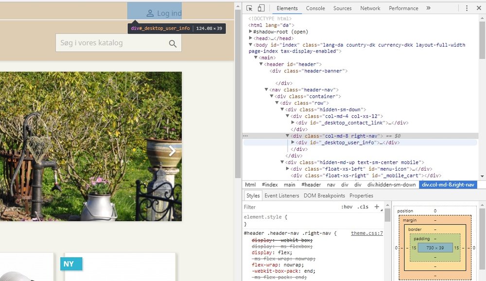This screenshot has height=281, width=486.
Task: Expand the #shadow-root (open) node
Action: [x=250, y=31]
